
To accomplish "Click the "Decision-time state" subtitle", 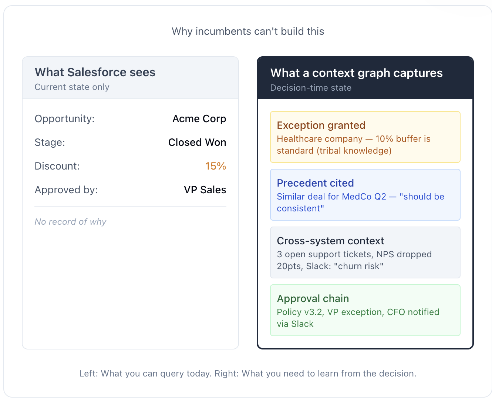I will 311,88.
